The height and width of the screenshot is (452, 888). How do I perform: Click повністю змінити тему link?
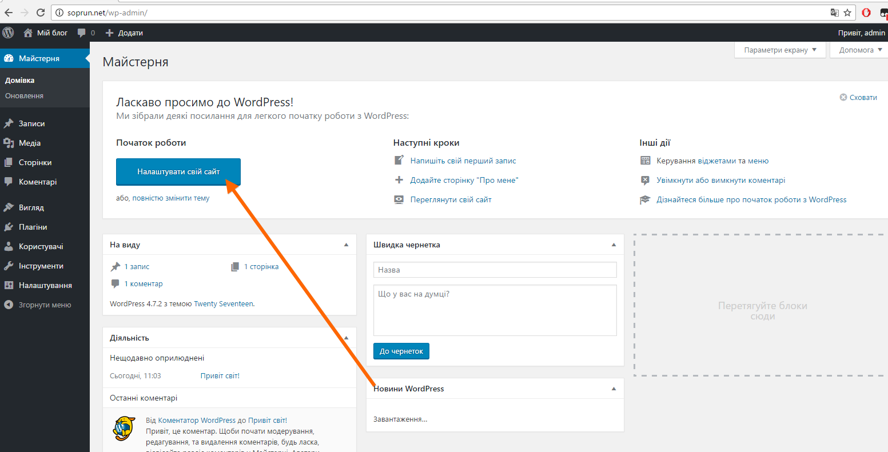[171, 198]
